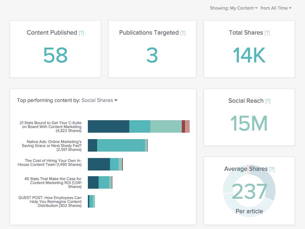The image size is (305, 229).
Task: Click the GUEST POST bar in chart
Action: pyautogui.click(x=91, y=201)
